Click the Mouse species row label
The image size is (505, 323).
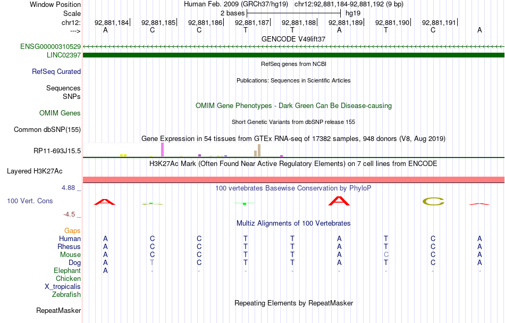tap(70, 255)
